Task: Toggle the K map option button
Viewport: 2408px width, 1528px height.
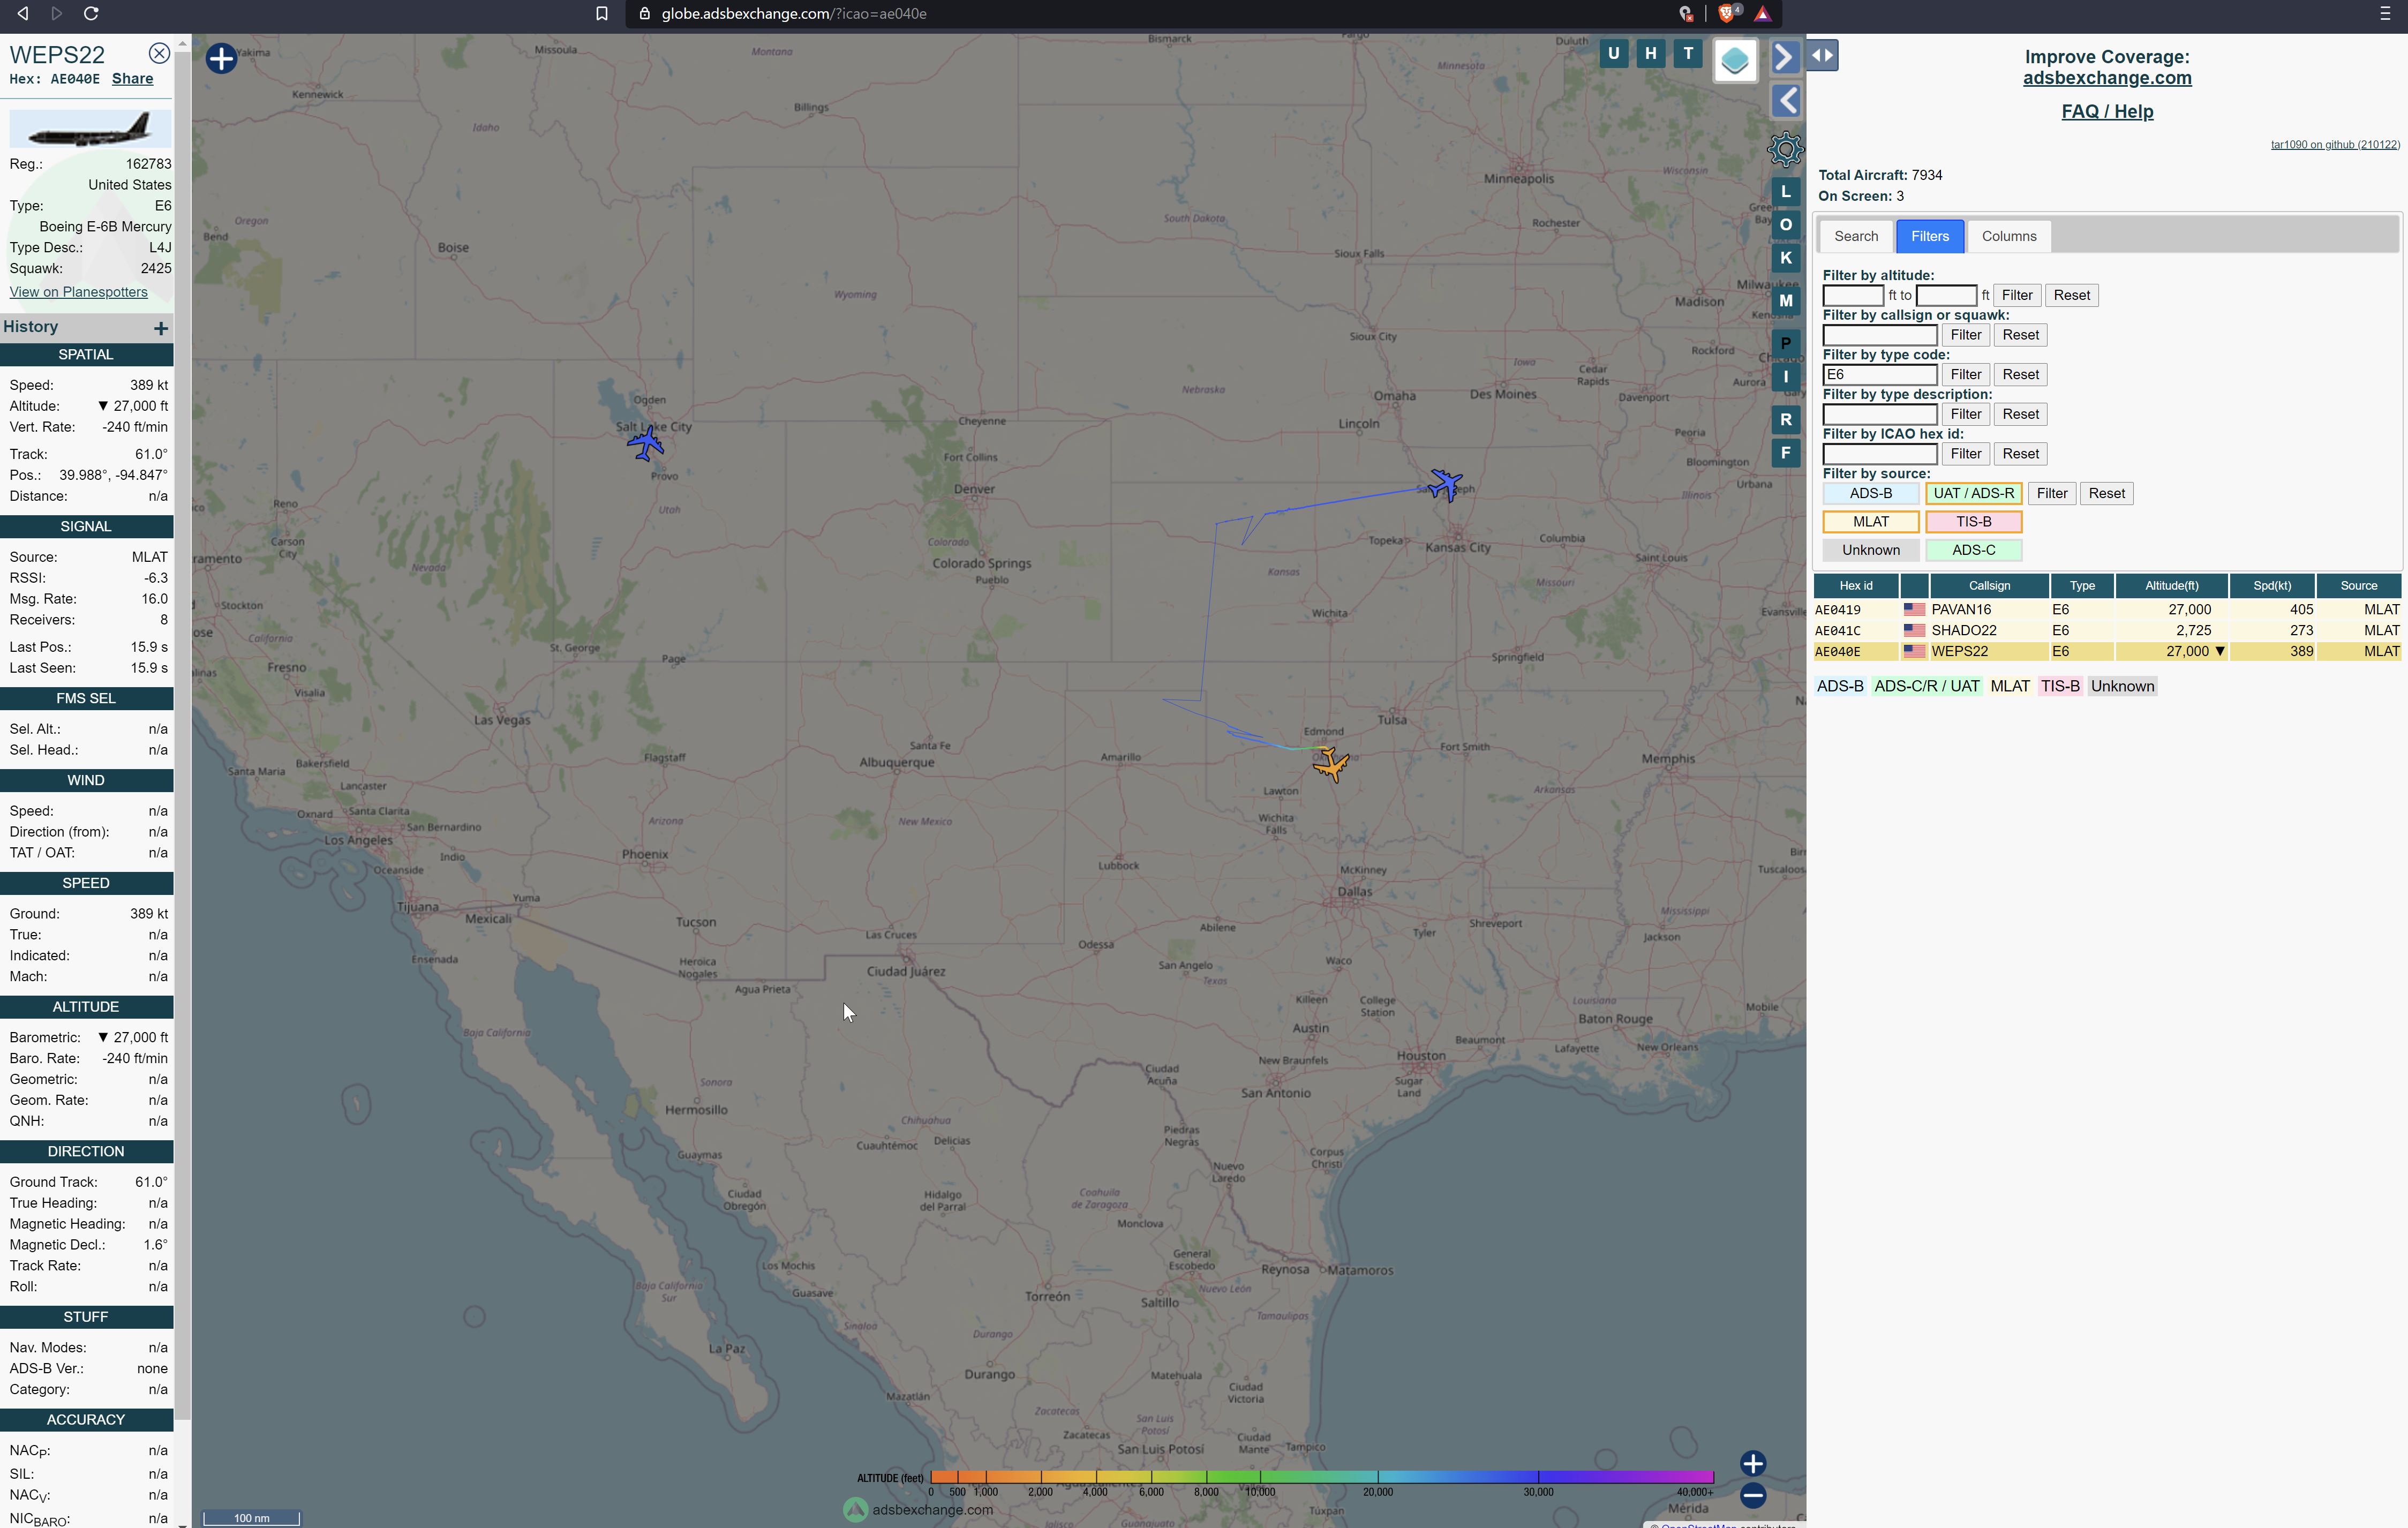Action: [1785, 259]
